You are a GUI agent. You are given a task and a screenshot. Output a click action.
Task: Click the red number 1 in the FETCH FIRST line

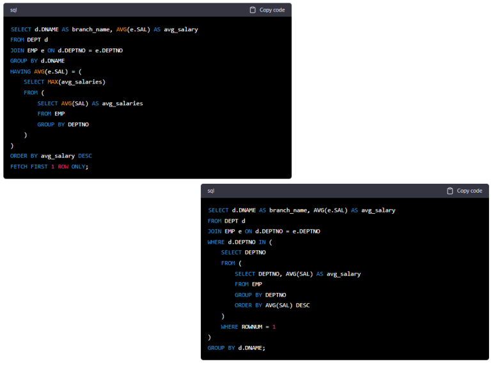tap(52, 167)
